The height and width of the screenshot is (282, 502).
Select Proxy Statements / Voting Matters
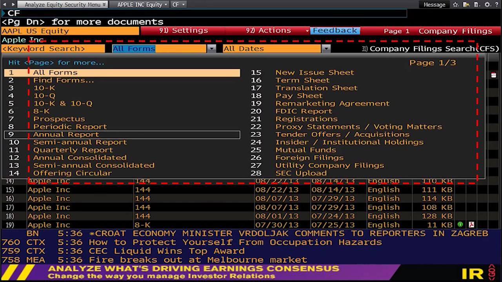358,127
